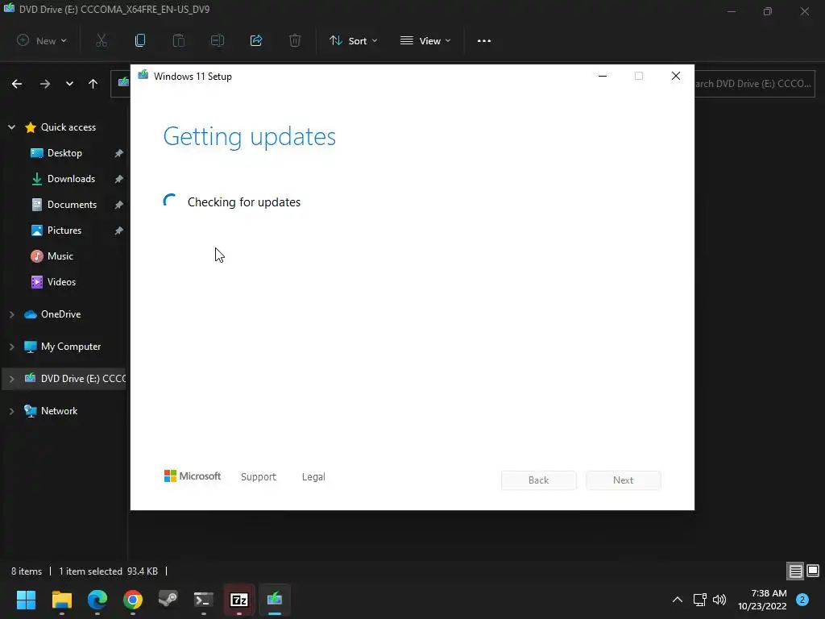Image resolution: width=825 pixels, height=619 pixels.
Task: Select Pictures in Quick access
Action: point(64,230)
